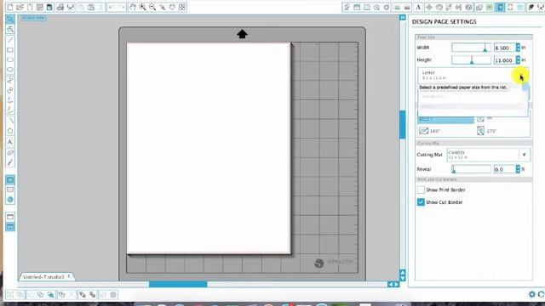Select the Draw a Polygon tool
The image size is (545, 306).
[x=10, y=80]
